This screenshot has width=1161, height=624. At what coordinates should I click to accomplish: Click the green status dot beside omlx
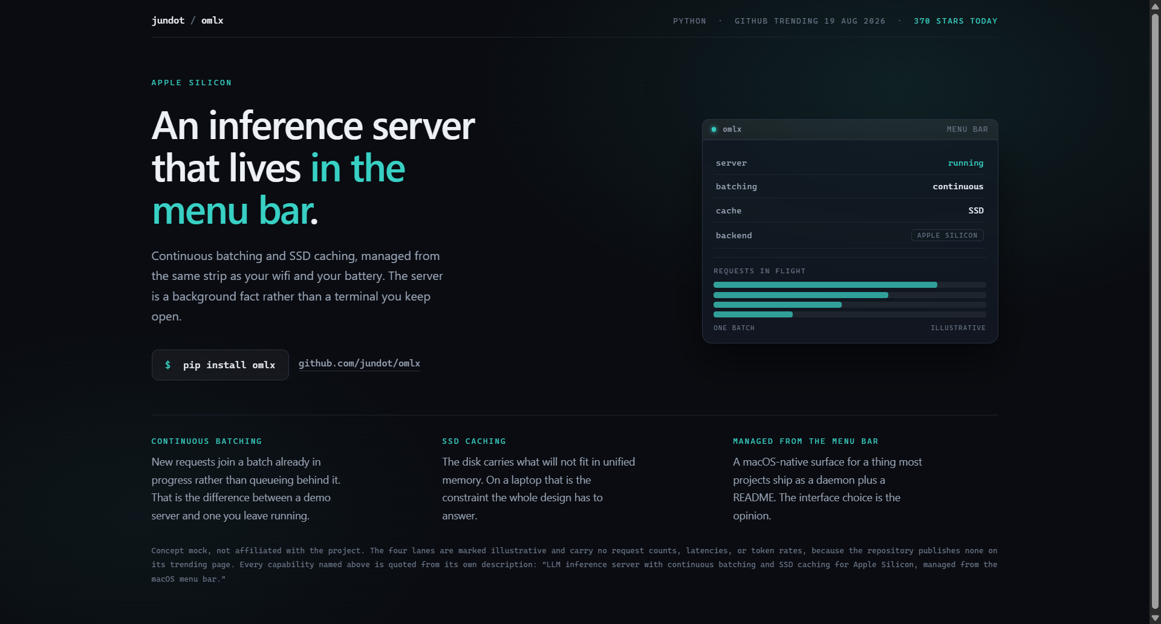pyautogui.click(x=714, y=129)
